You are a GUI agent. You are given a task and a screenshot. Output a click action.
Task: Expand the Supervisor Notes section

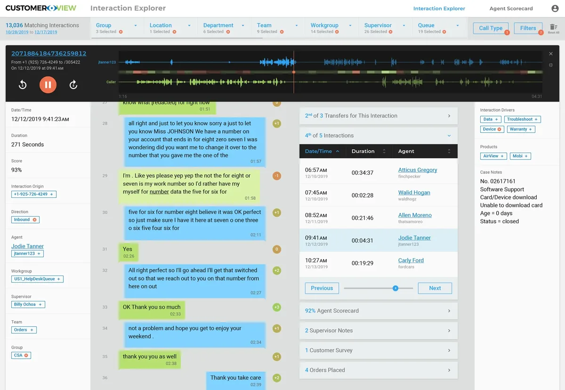click(x=379, y=330)
